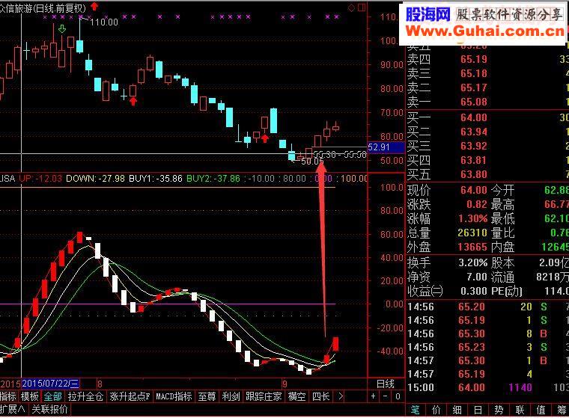Screen dimensions: 569x418
Task: Click the 总量 26310 value
Action: [472, 233]
